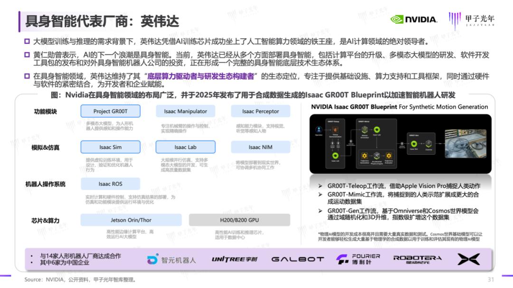Select the Isaac Perceptor box
The height and width of the screenshot is (288, 513).
(x=260, y=111)
